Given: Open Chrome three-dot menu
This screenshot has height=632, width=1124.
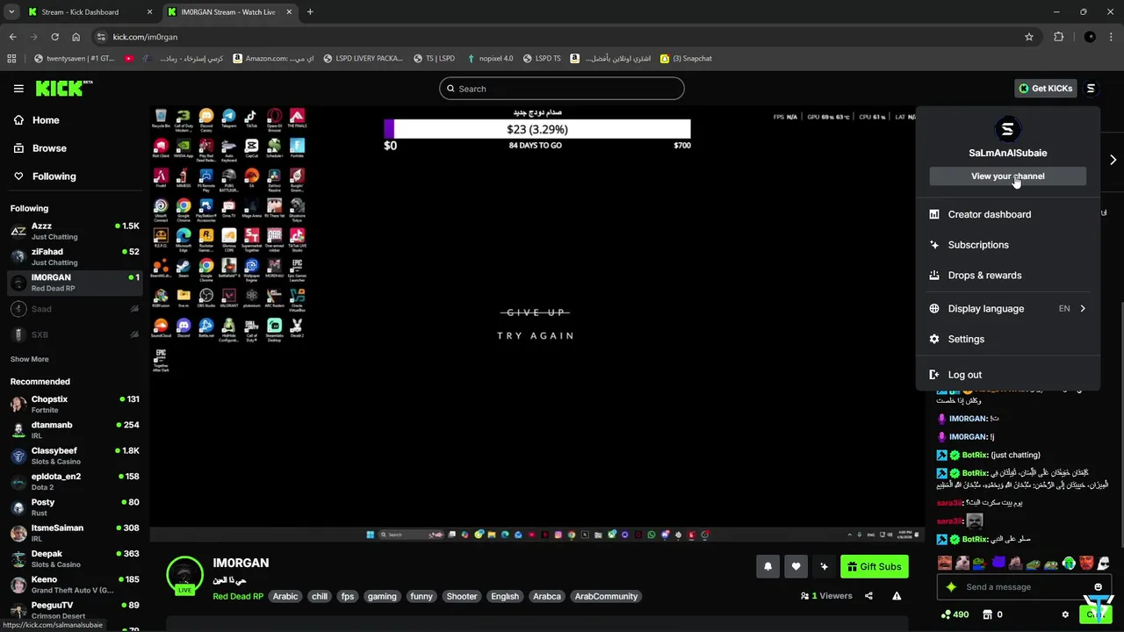Looking at the screenshot, I should pyautogui.click(x=1111, y=37).
